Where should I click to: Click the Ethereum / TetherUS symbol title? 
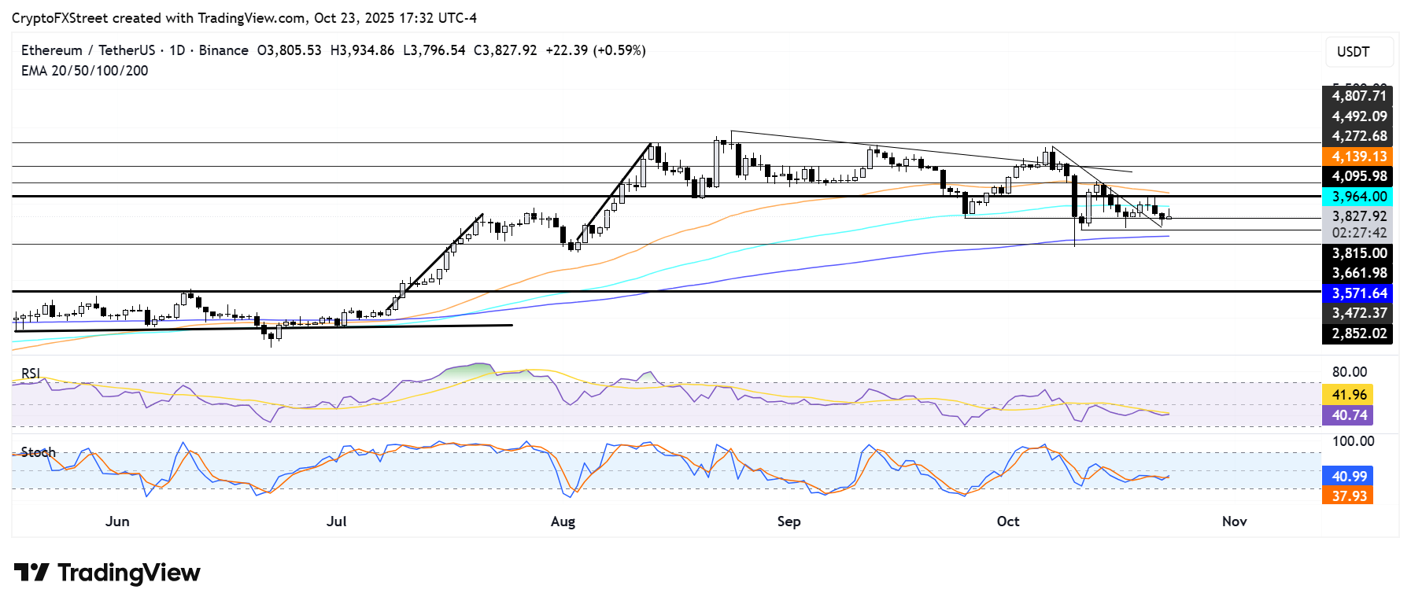[88, 50]
